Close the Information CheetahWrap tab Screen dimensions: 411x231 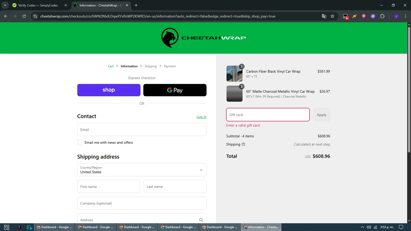point(127,5)
